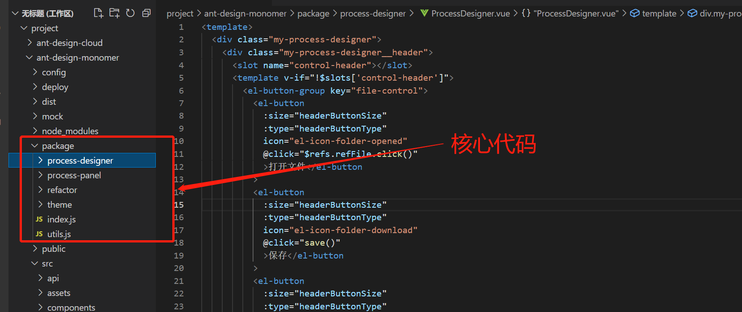Expand the assets folder

pos(40,293)
